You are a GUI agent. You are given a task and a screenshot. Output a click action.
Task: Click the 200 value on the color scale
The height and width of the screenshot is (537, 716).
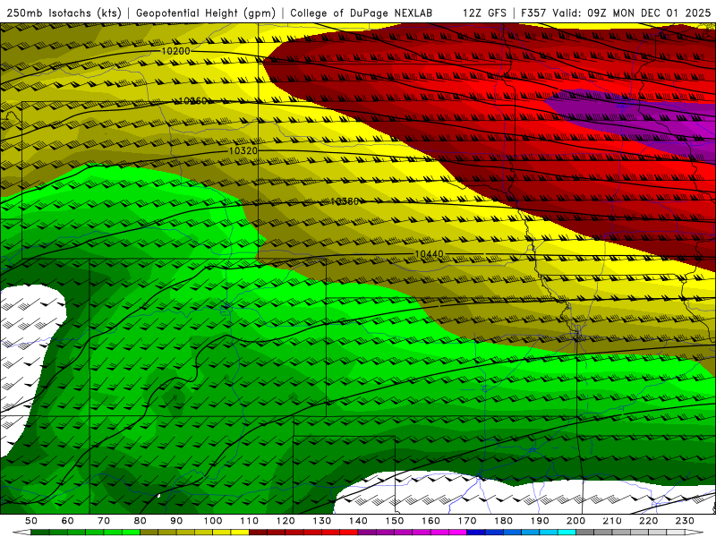point(576,521)
